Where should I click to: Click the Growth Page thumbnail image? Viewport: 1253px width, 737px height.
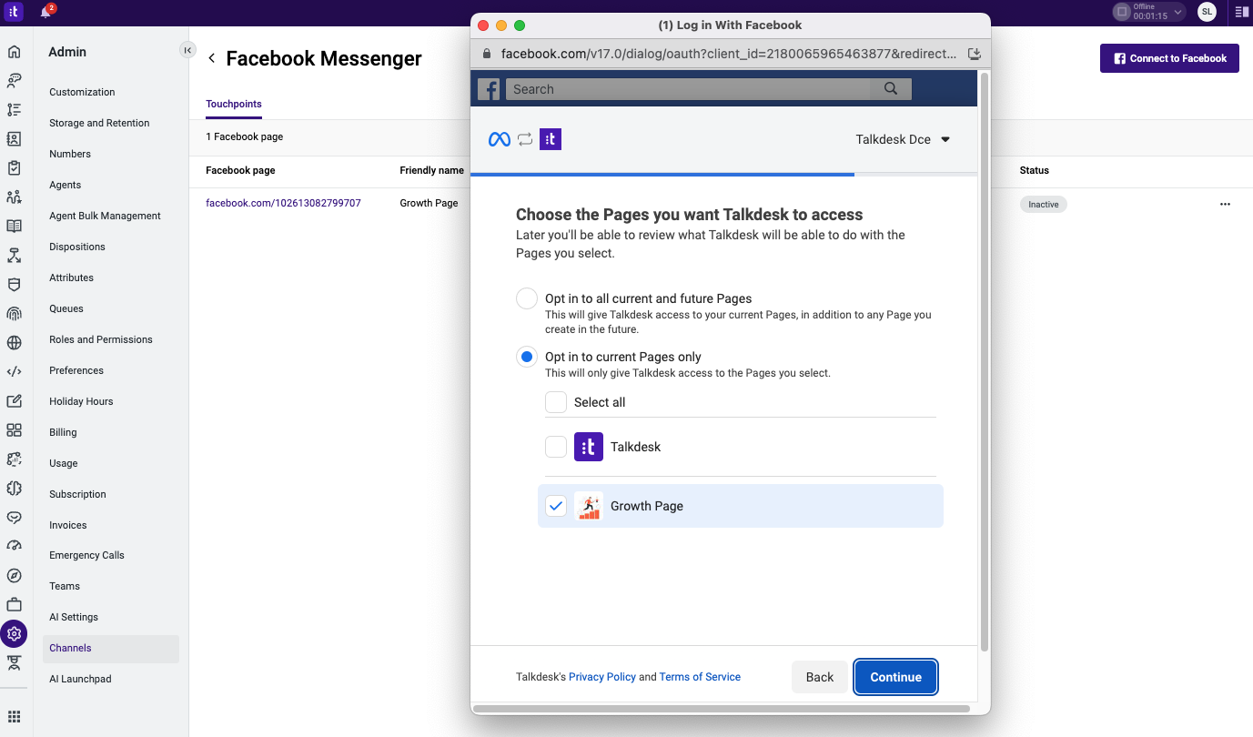(x=589, y=506)
